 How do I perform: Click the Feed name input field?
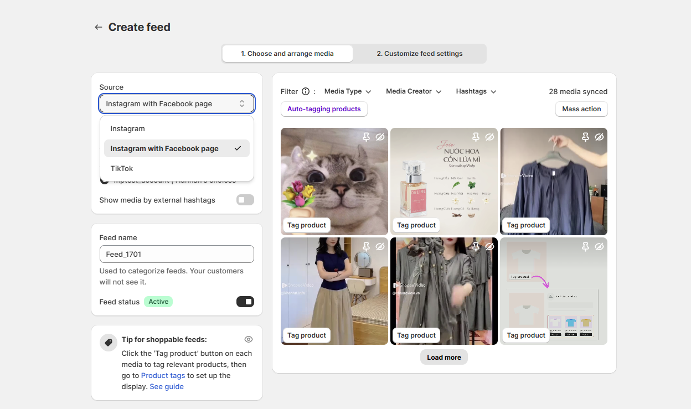[177, 254]
